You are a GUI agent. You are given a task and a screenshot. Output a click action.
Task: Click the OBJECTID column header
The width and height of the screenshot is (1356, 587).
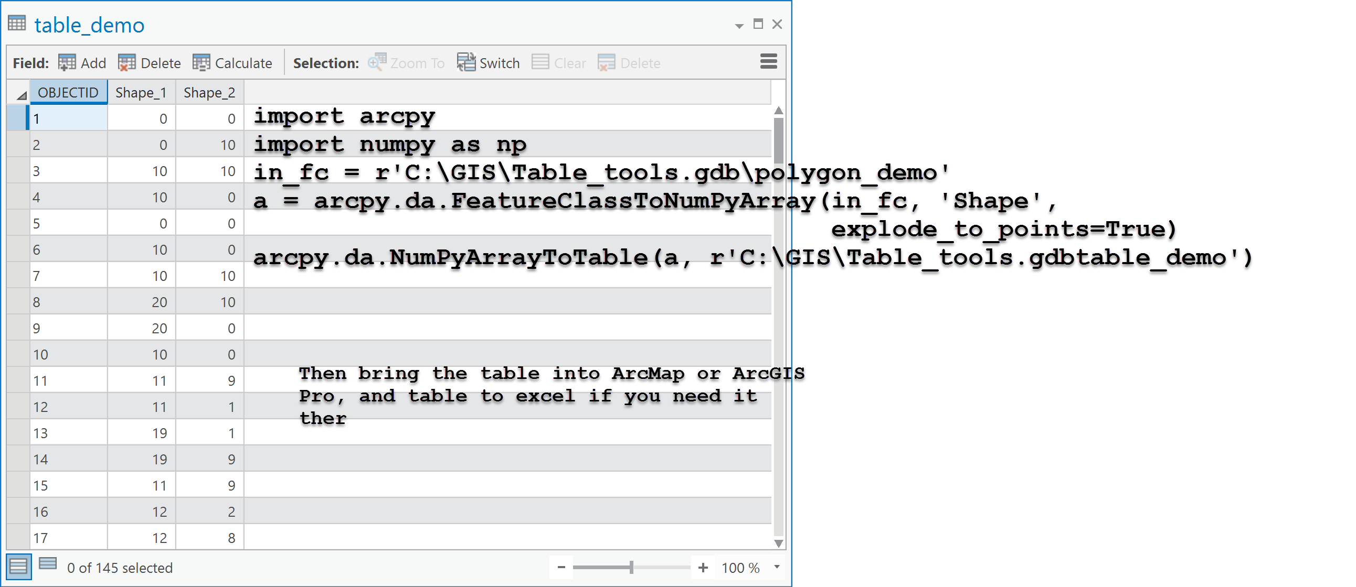click(x=68, y=92)
